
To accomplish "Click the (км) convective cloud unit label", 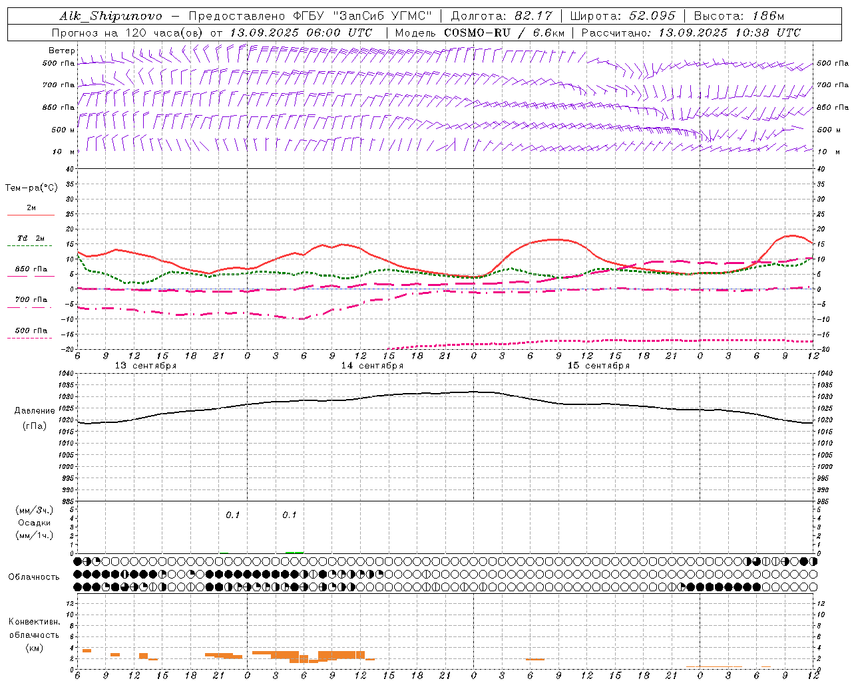I will pyautogui.click(x=35, y=648).
